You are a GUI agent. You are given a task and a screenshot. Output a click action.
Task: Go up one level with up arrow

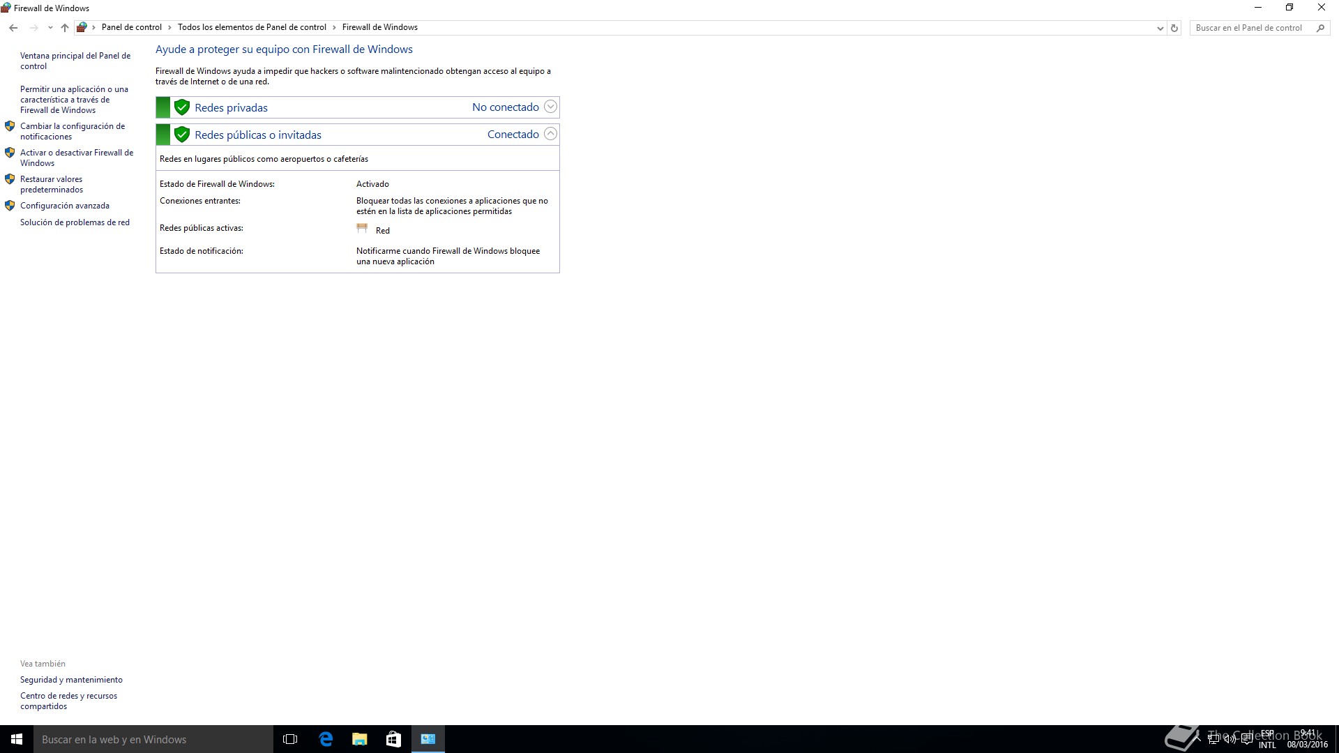[65, 28]
